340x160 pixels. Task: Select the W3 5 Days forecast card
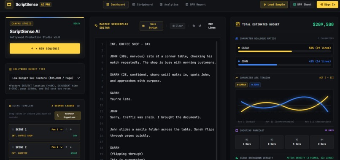pos(297,142)
